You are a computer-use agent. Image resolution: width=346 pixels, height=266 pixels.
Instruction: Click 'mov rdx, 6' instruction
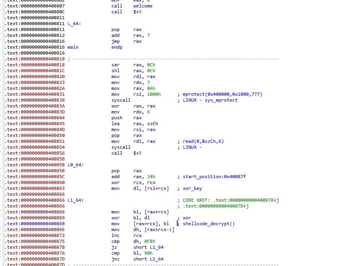131,112
